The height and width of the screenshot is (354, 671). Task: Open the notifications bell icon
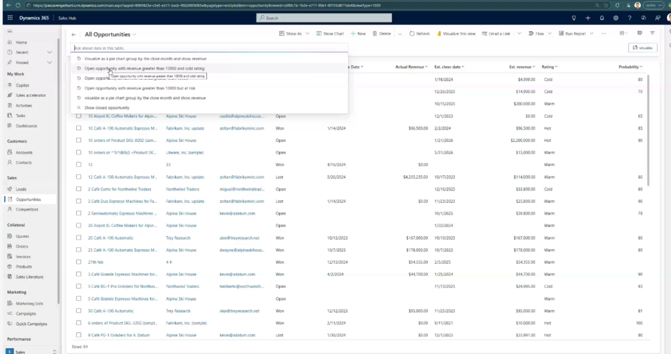tap(602, 18)
